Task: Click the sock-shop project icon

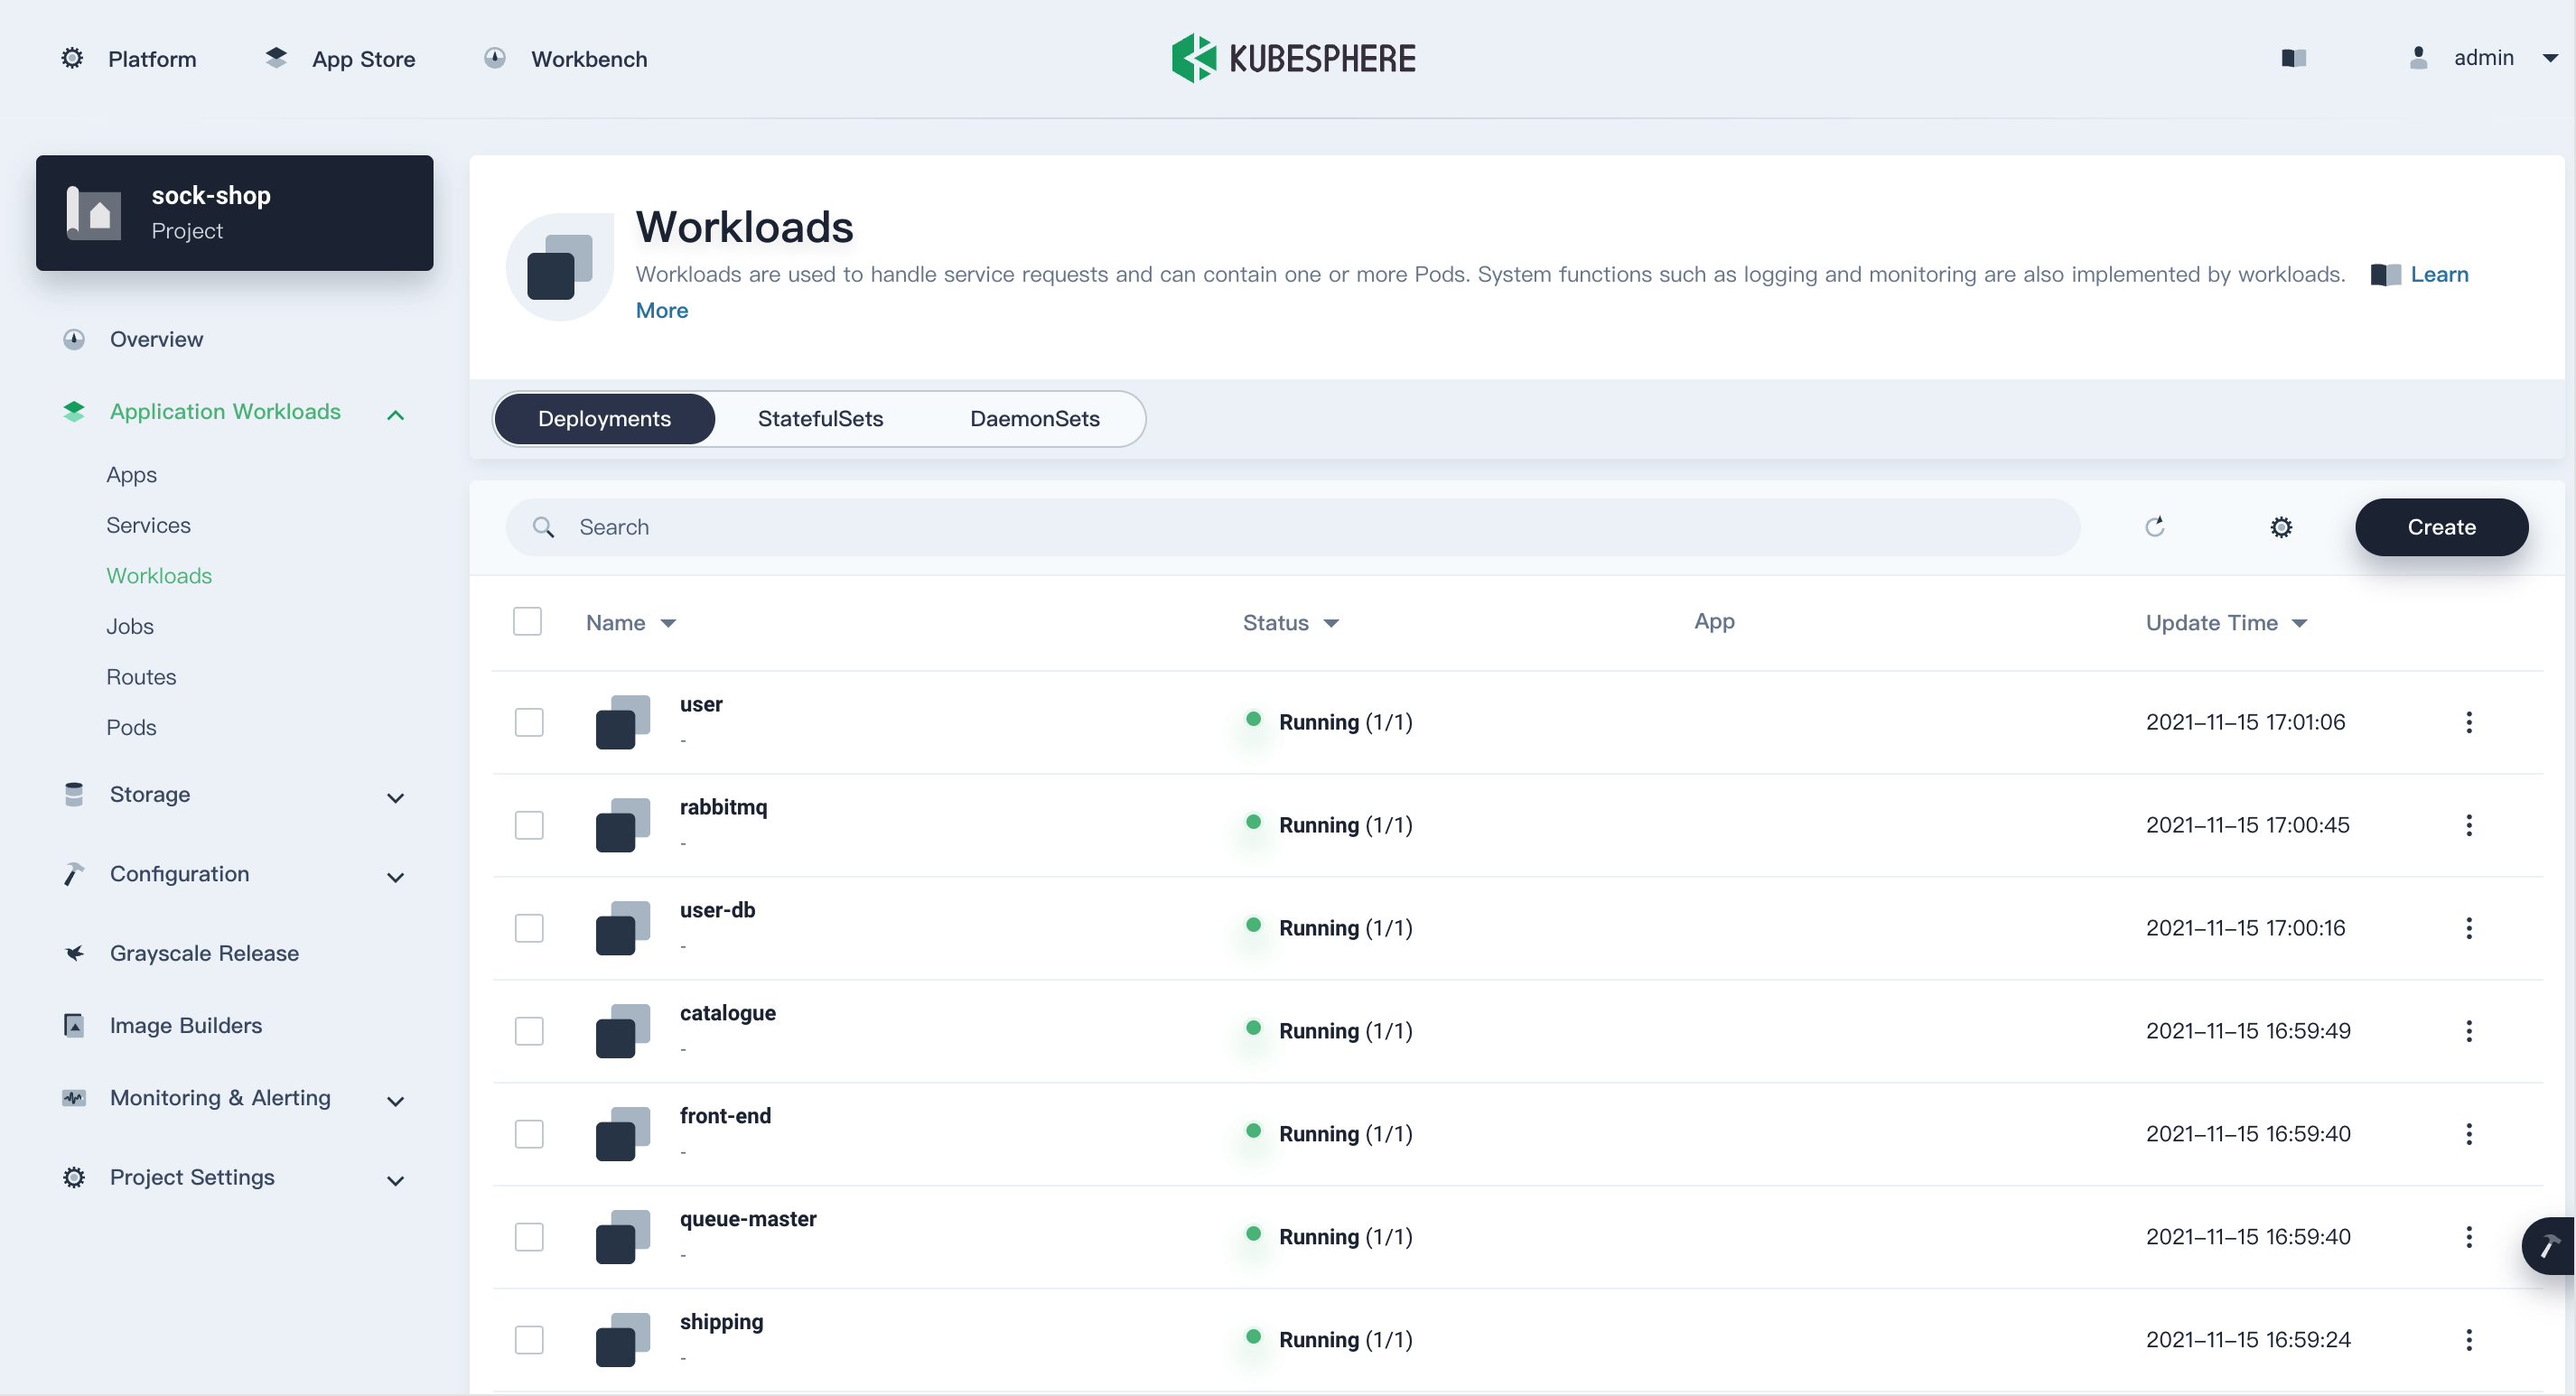Action: click(x=93, y=211)
